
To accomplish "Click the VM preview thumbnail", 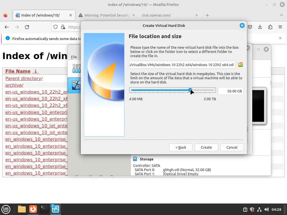I will 259,106.
